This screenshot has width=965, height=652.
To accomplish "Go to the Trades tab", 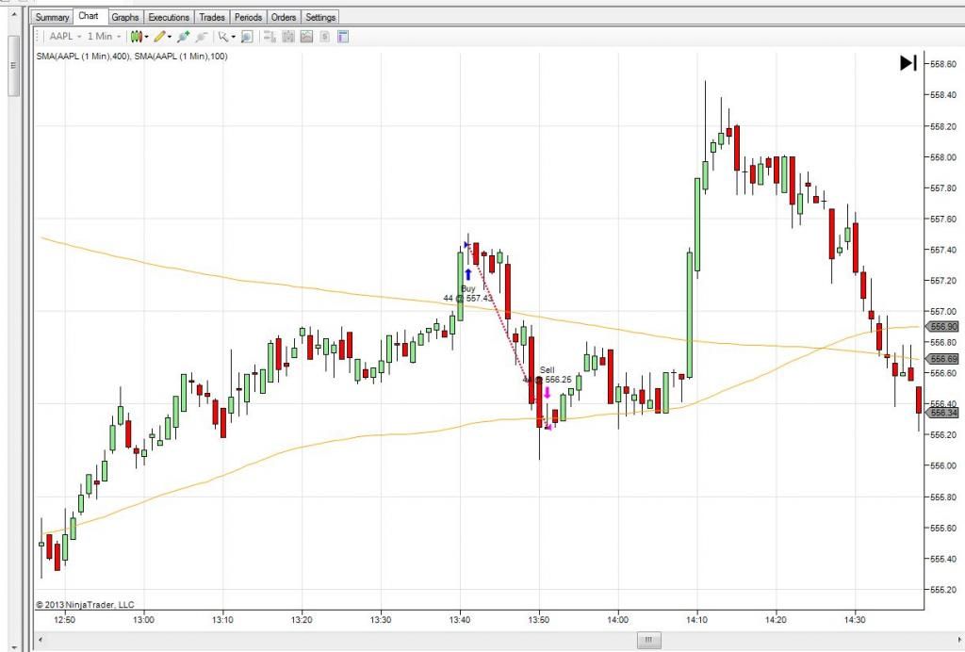I will [x=212, y=17].
